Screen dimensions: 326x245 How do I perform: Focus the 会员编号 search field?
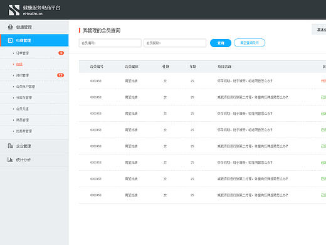coord(110,43)
